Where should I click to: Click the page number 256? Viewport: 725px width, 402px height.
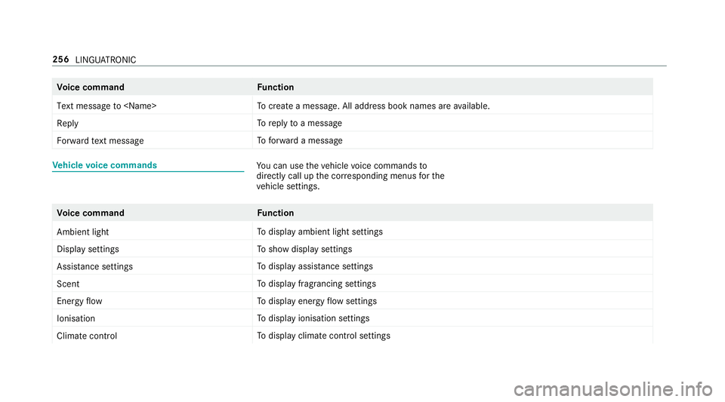pyautogui.click(x=60, y=59)
